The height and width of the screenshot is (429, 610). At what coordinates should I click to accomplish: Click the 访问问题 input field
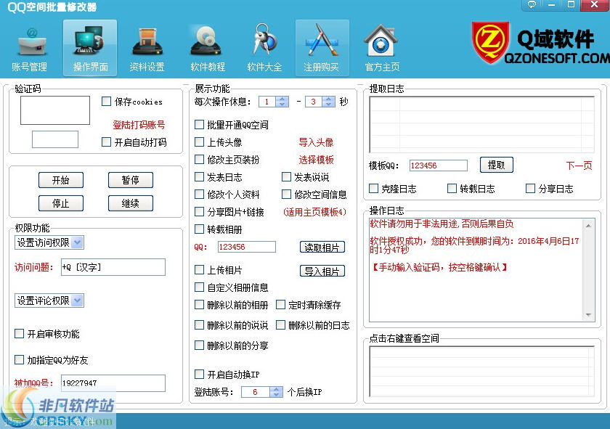pyautogui.click(x=113, y=267)
